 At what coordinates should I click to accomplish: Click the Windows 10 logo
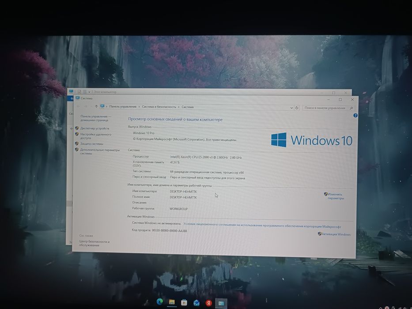[311, 140]
